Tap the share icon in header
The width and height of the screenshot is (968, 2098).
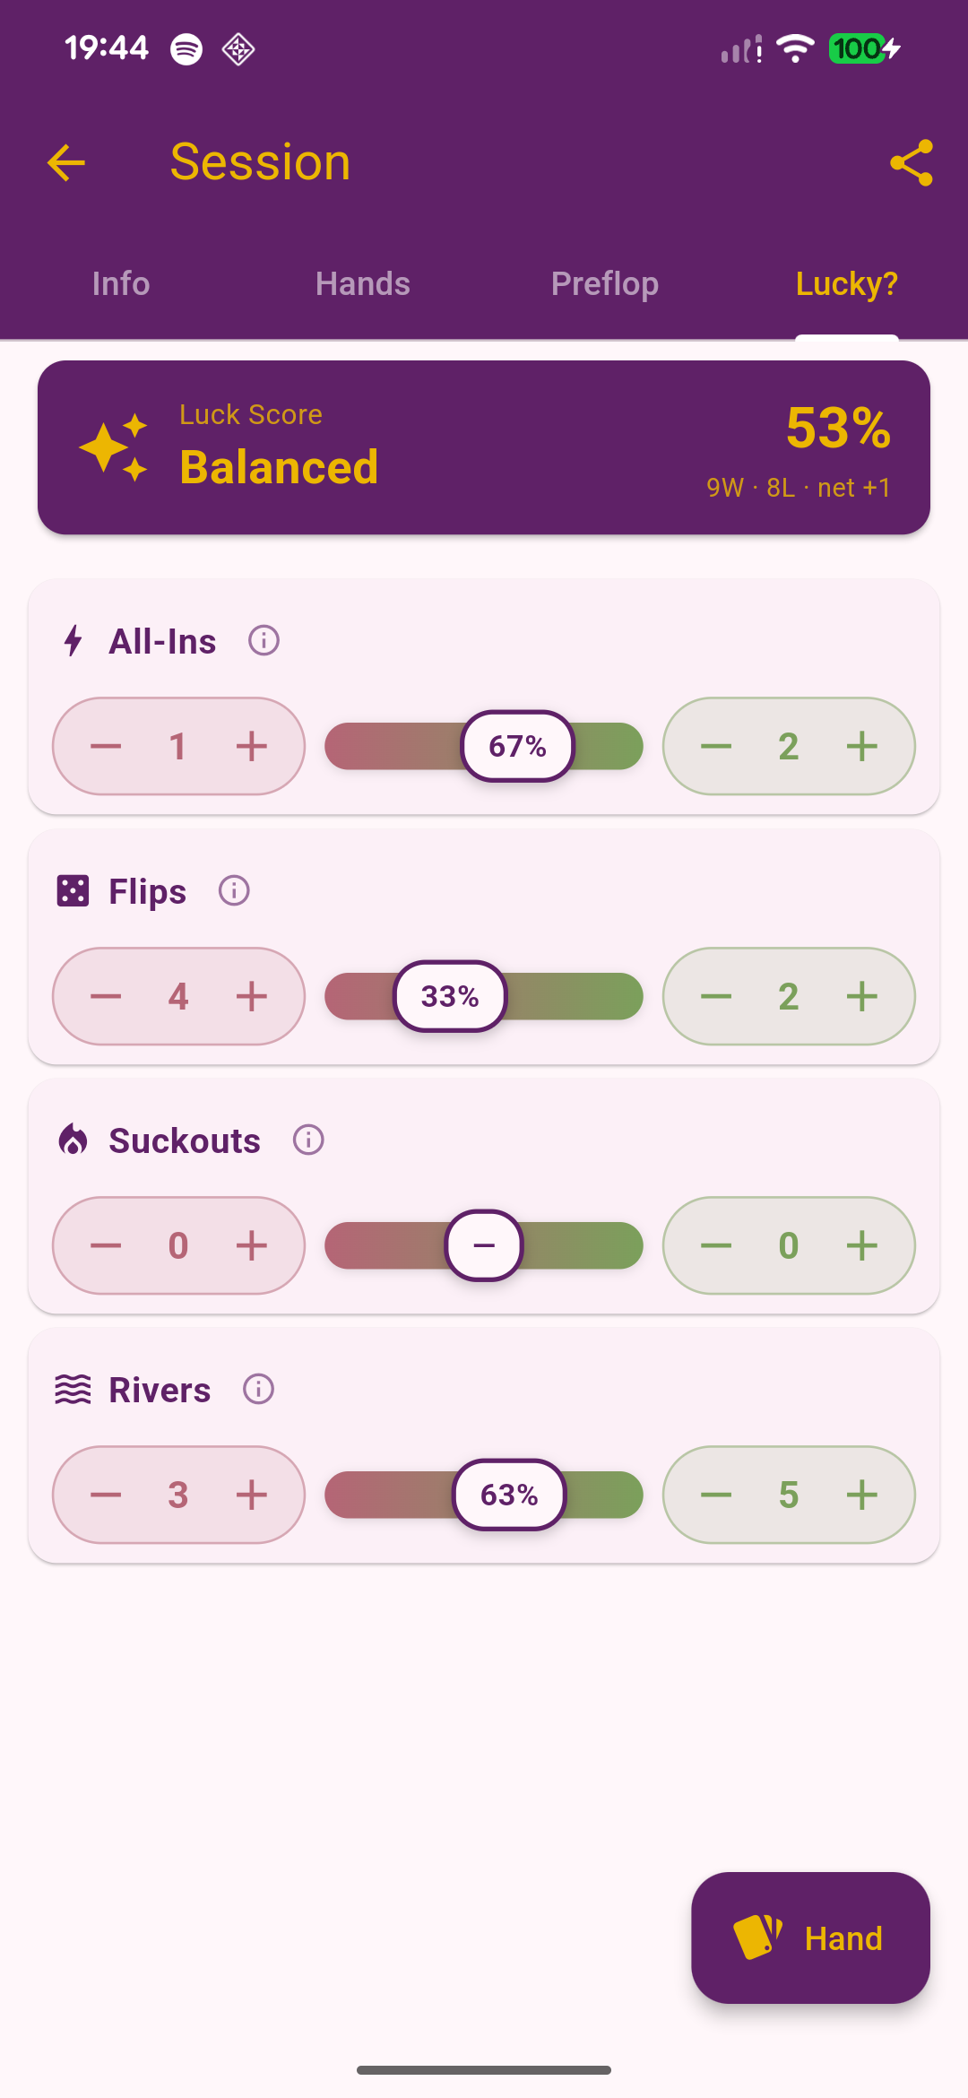tap(911, 162)
